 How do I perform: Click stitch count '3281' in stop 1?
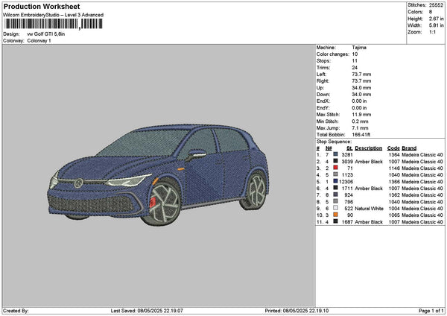click(x=347, y=154)
